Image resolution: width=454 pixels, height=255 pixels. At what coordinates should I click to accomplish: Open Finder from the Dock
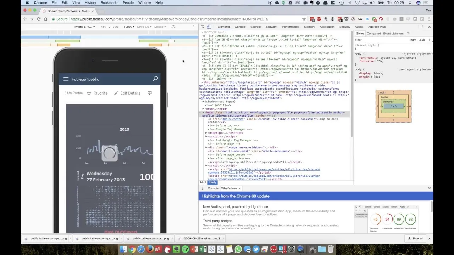[123, 249]
